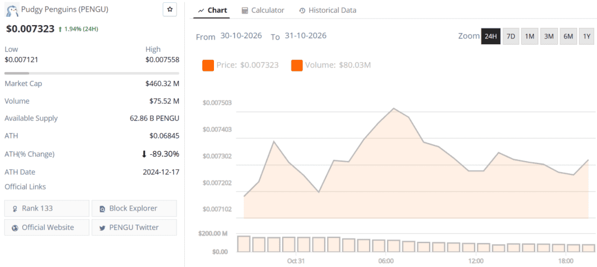Image resolution: width=597 pixels, height=267 pixels.
Task: Open the Historical Data tab
Action: [x=328, y=10]
